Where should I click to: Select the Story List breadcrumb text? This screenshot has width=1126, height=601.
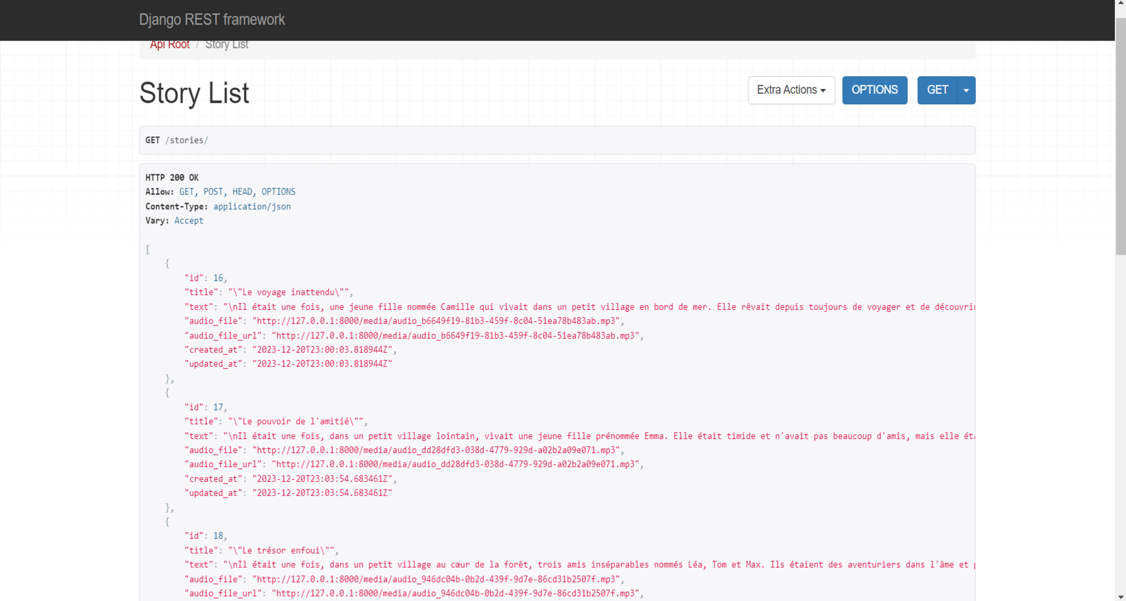coord(226,45)
